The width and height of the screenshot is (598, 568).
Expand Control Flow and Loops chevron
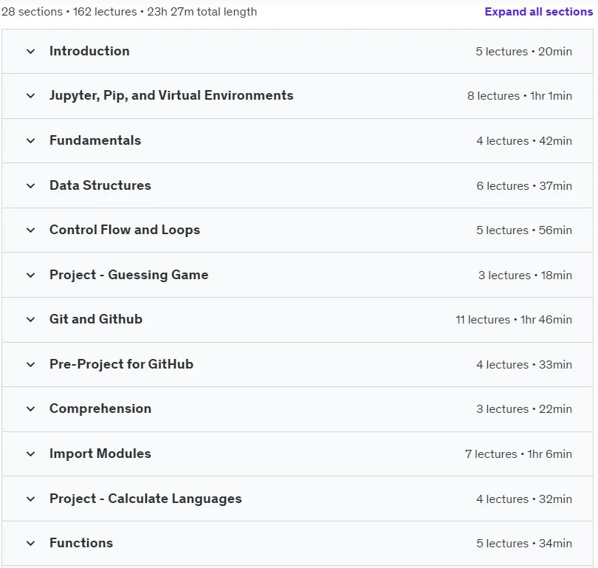30,230
